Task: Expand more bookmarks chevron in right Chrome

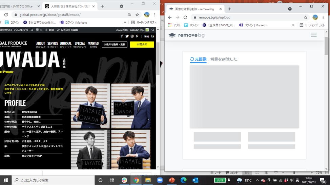Action: pyautogui.click(x=293, y=25)
